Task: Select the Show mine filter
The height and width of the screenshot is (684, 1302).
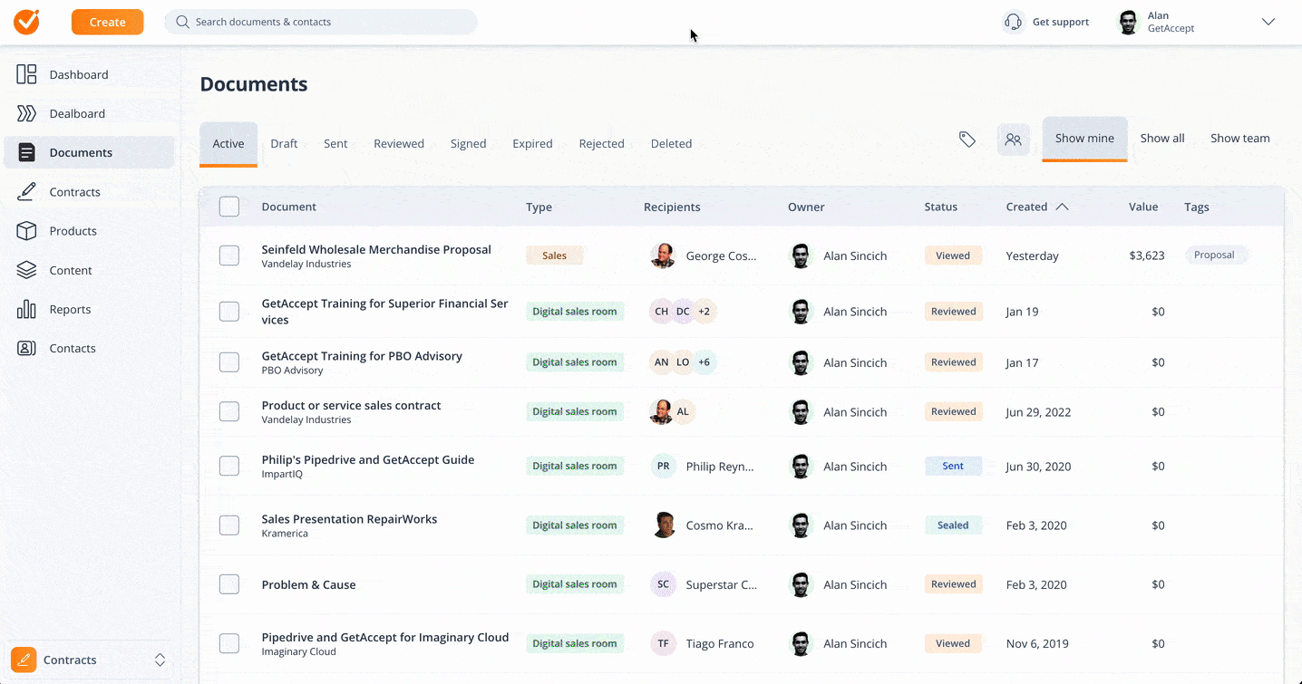Action: click(x=1084, y=139)
